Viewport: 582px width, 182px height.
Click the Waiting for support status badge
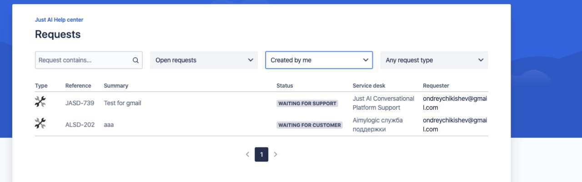point(307,103)
